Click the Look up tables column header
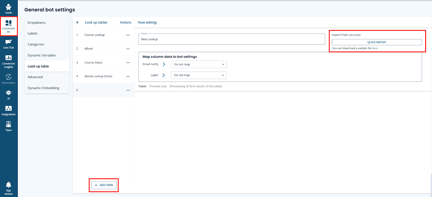The image size is (432, 197). click(96, 22)
